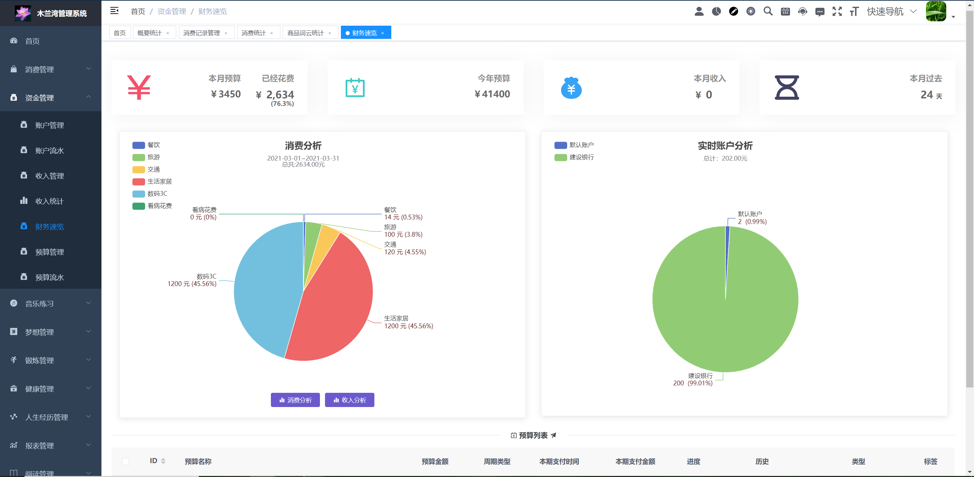Click the black pencil edit icon
This screenshot has height=477, width=974.
(734, 11)
